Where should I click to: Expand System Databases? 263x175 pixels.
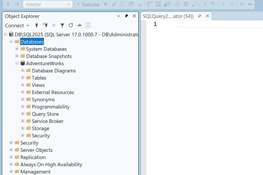coord(17,49)
